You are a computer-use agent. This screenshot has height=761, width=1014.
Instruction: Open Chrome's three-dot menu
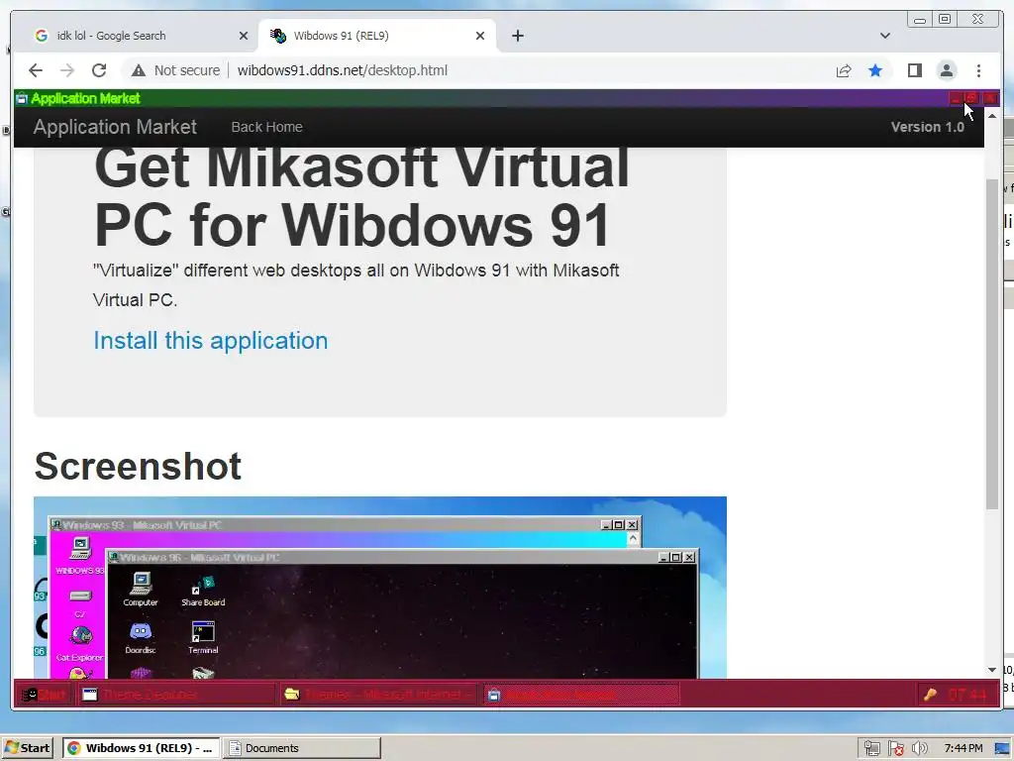pyautogui.click(x=978, y=70)
